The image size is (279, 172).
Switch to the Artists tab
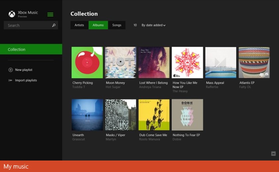(79, 25)
